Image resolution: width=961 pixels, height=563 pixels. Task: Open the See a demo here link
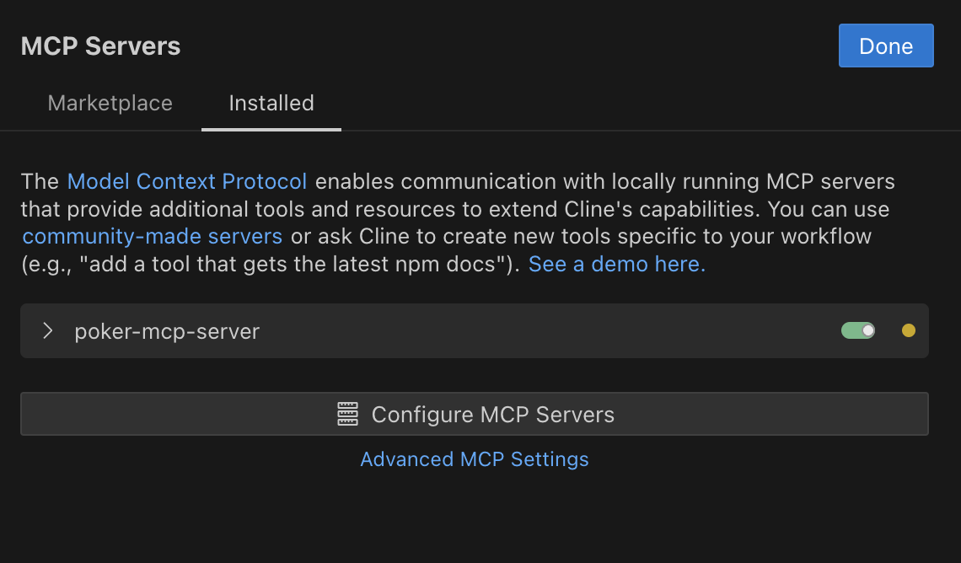tap(616, 264)
